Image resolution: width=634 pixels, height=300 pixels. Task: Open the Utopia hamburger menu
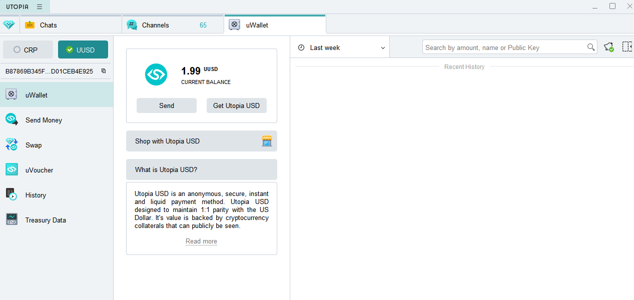40,6
